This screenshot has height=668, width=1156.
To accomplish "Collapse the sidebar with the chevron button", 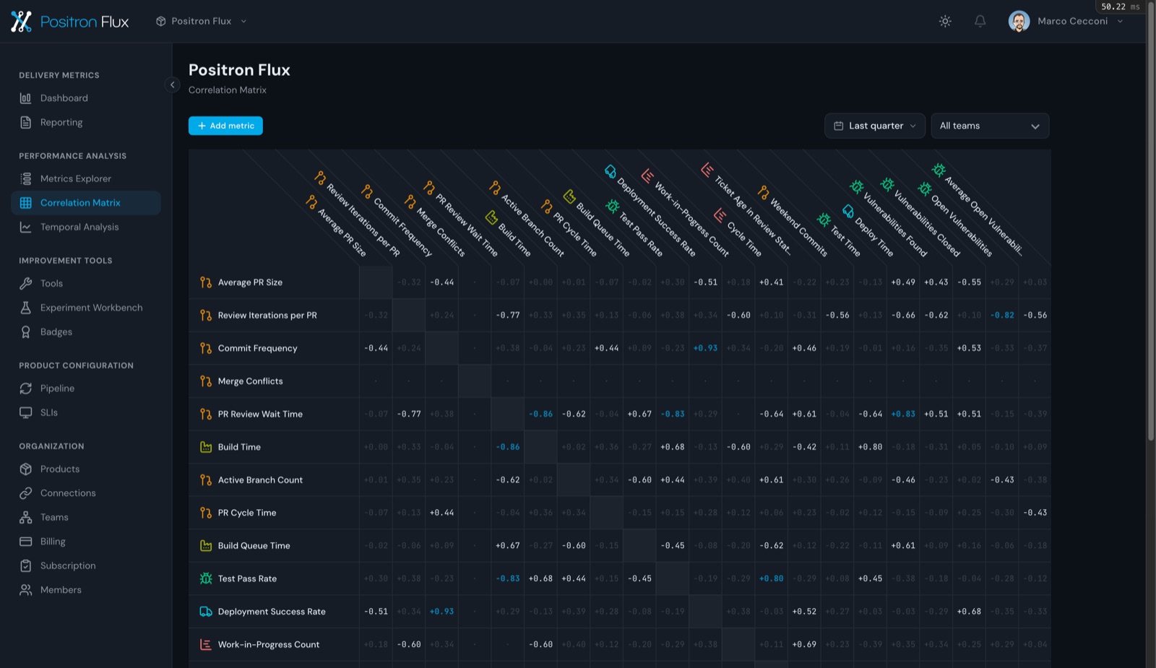I will pos(172,84).
